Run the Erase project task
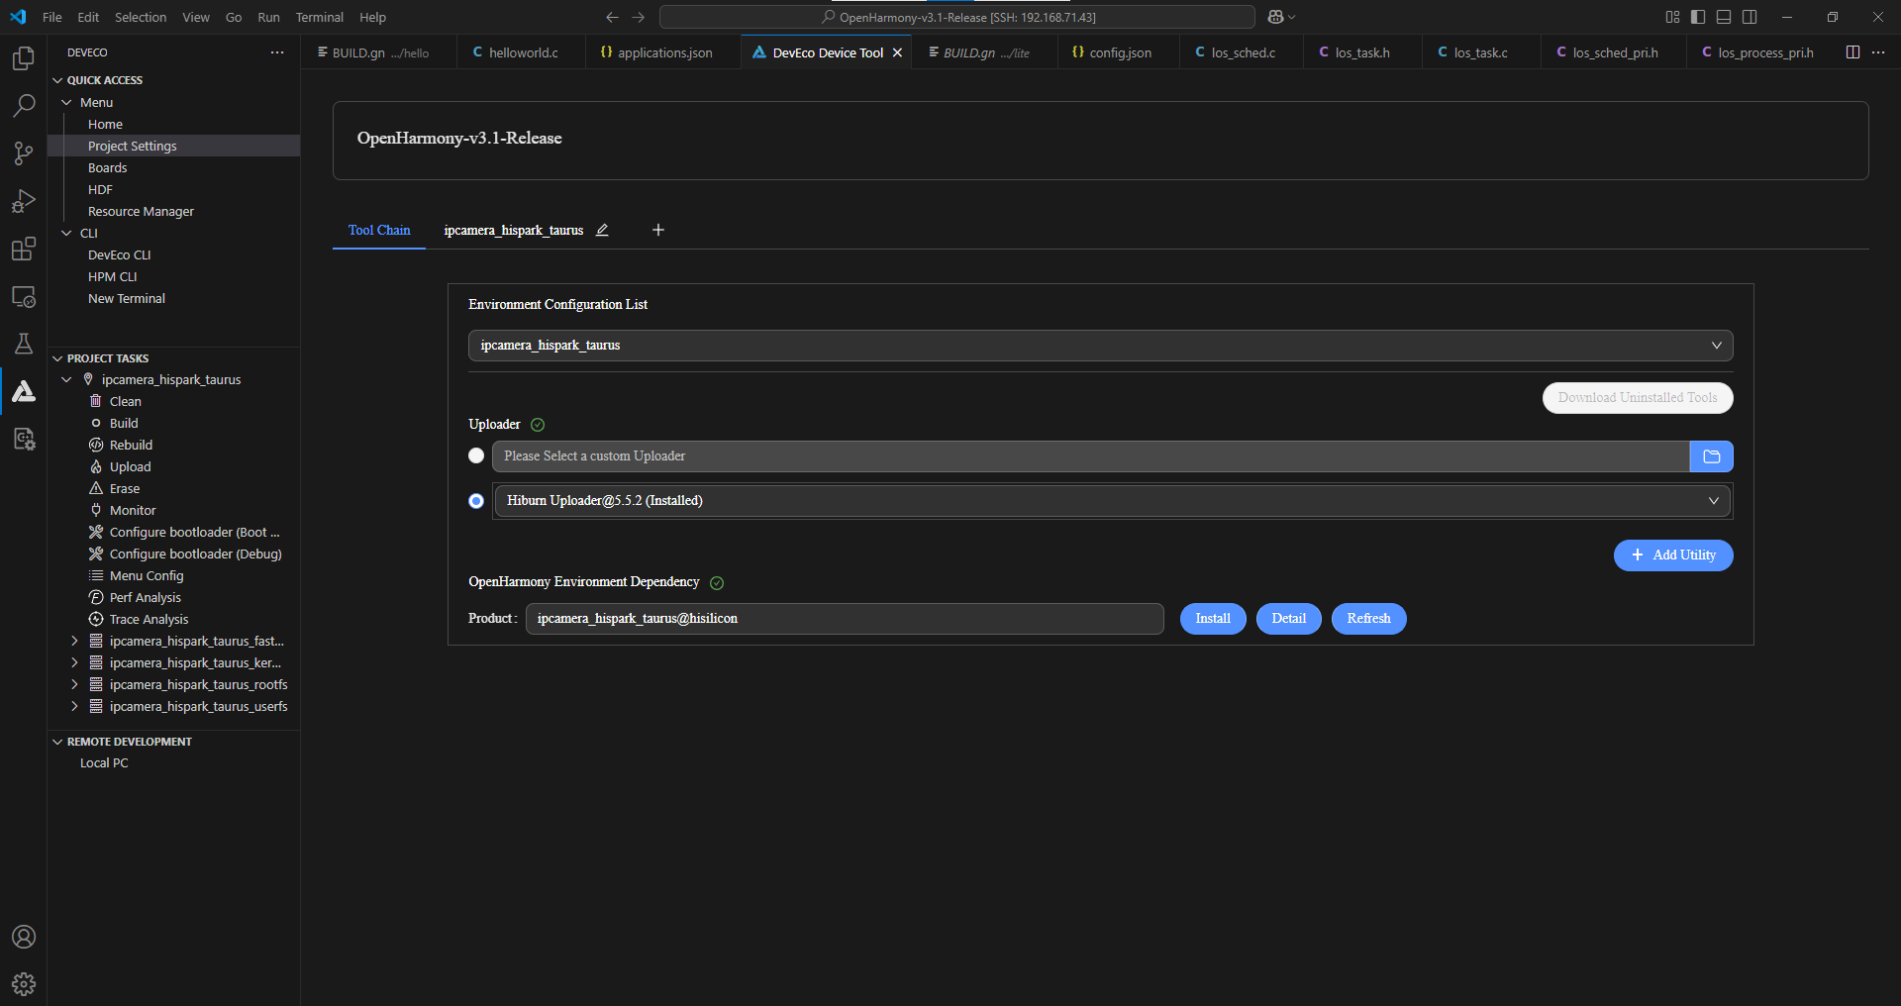 (x=125, y=488)
